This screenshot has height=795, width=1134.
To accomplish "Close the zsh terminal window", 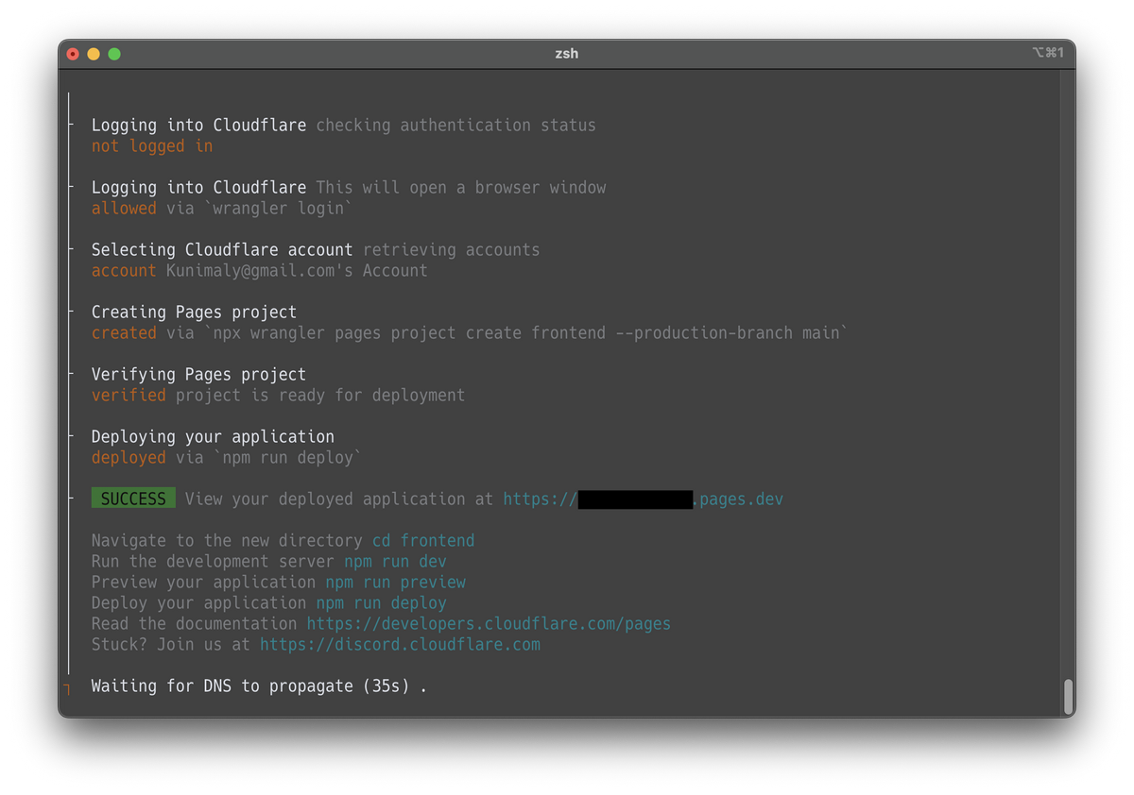I will coord(73,54).
